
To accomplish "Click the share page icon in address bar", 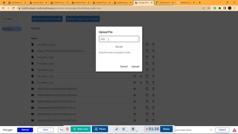I will [203, 8].
